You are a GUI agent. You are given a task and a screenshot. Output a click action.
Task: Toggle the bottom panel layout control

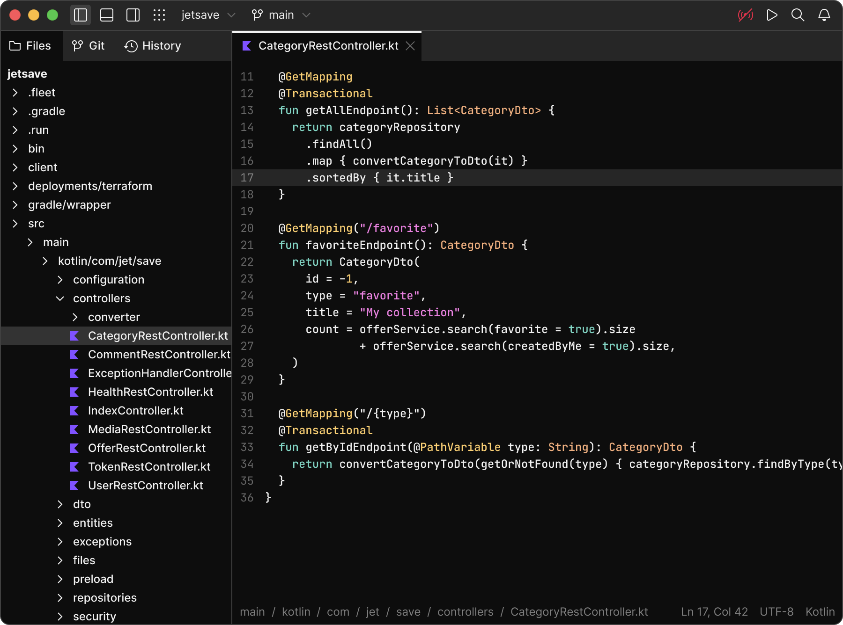106,15
